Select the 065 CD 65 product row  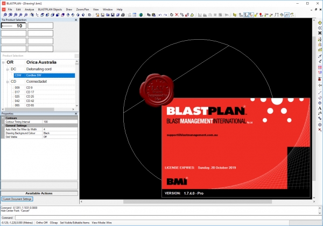pyautogui.click(x=44, y=105)
